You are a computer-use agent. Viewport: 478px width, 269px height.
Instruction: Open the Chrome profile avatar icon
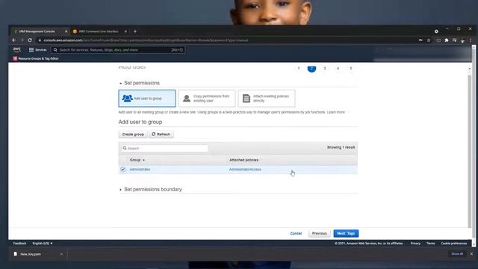coord(462,40)
